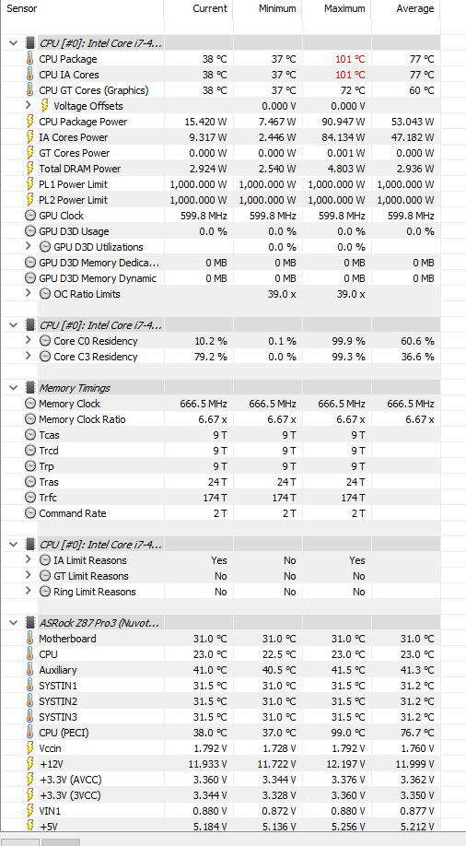Collapse the ASRock Z87 Pro3 sensor group
This screenshot has width=466, height=846.
pyautogui.click(x=14, y=623)
